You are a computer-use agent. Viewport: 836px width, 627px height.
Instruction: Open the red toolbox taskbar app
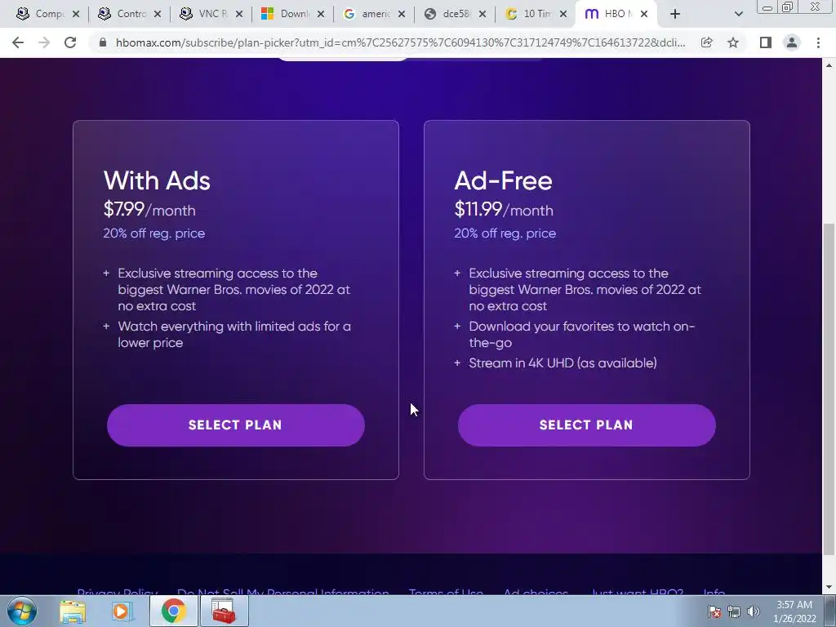click(224, 611)
